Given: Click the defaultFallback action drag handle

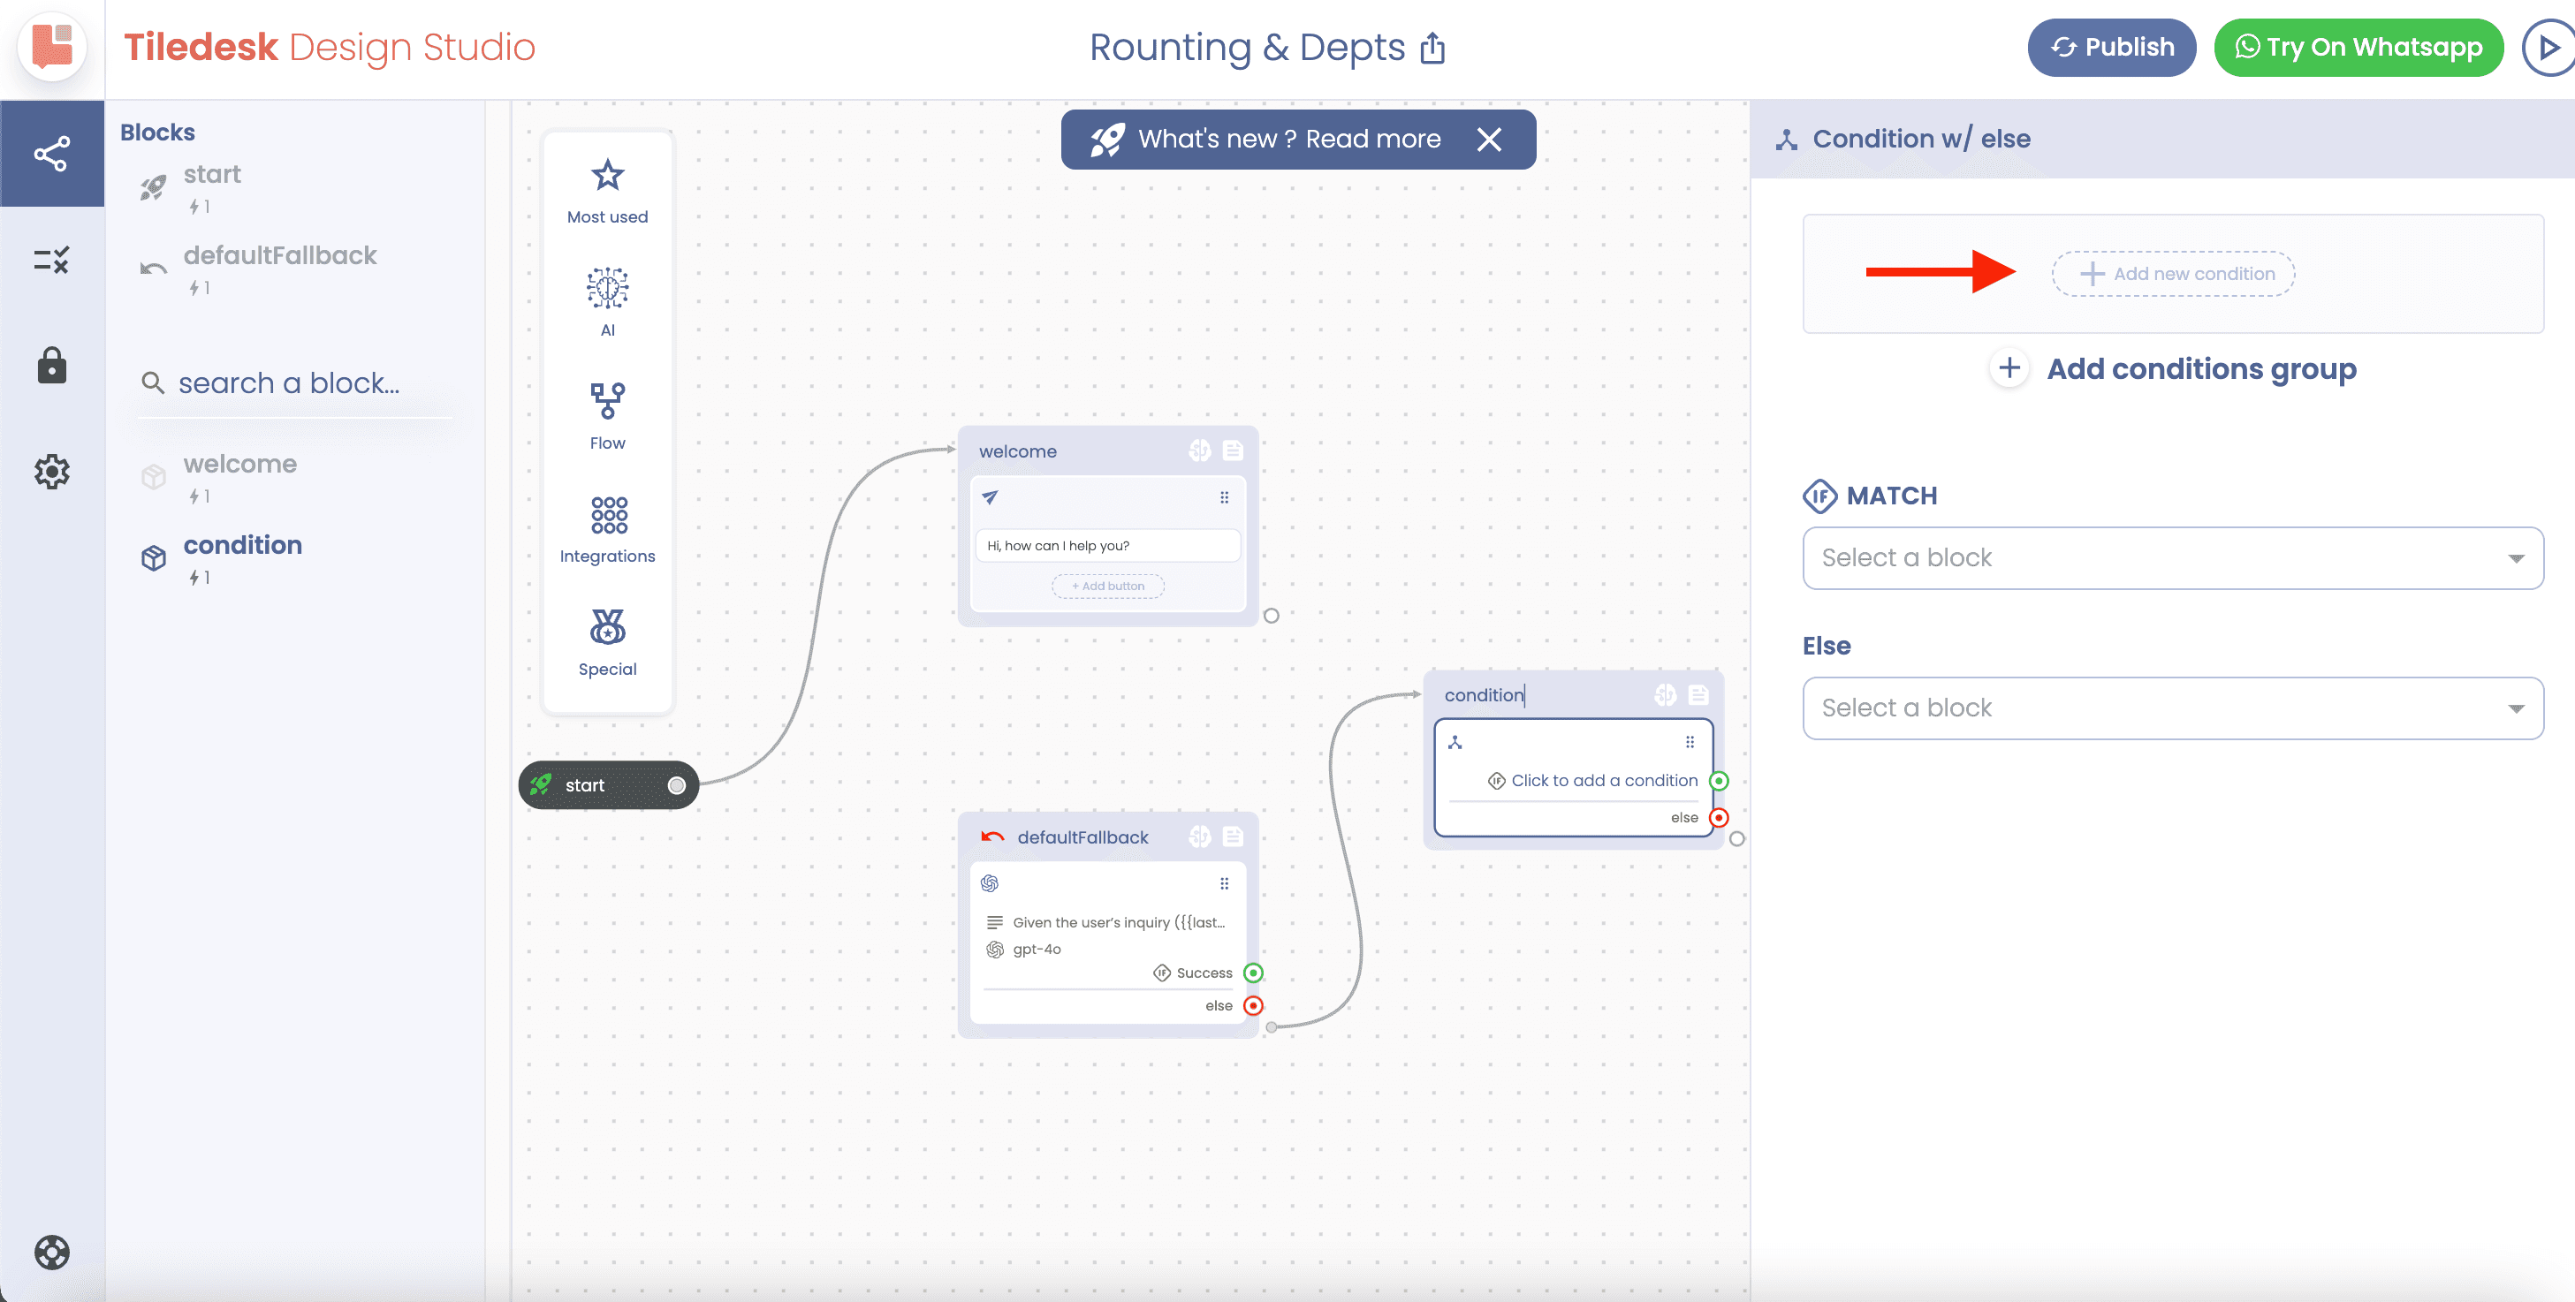Looking at the screenshot, I should pos(1224,883).
